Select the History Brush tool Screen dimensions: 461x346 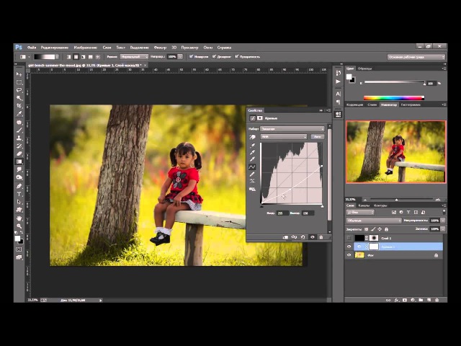[x=19, y=146]
